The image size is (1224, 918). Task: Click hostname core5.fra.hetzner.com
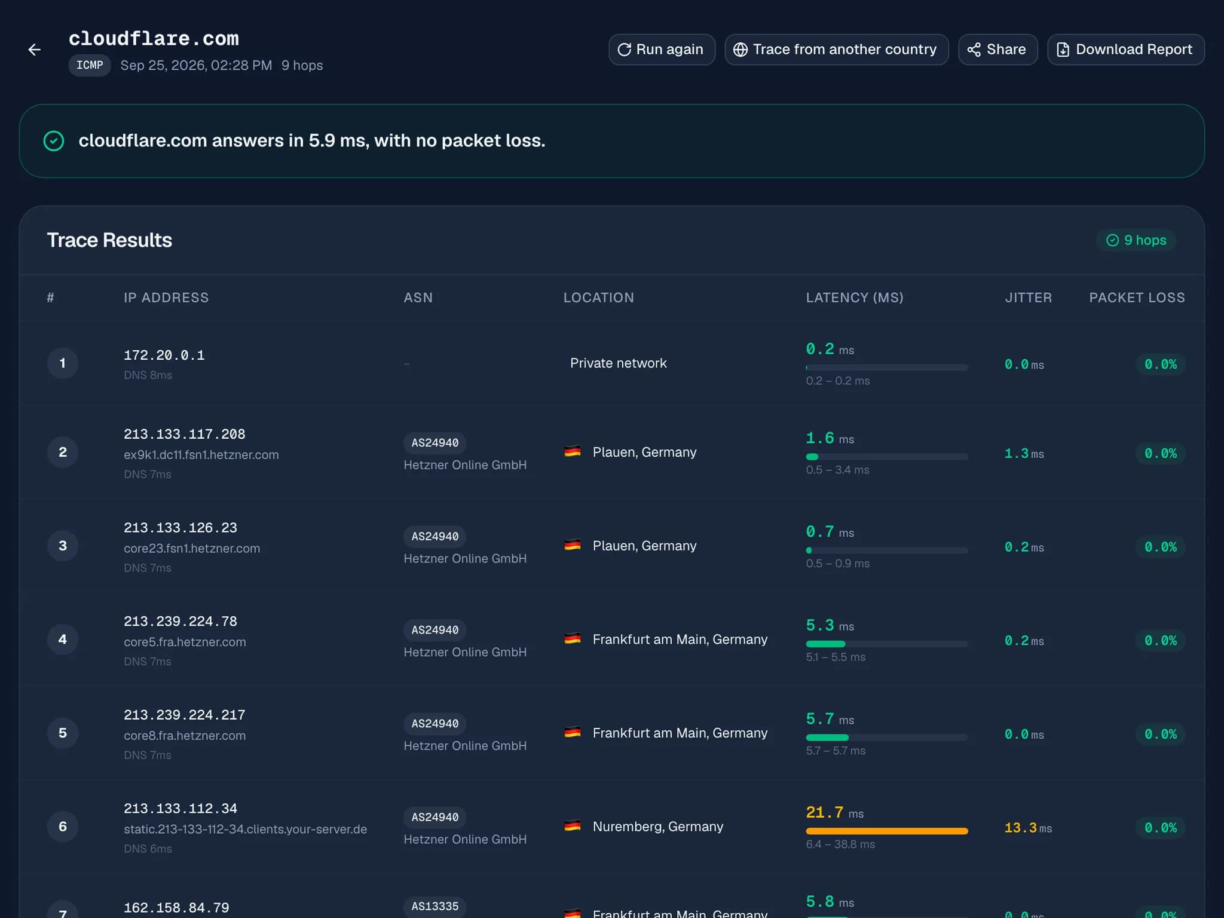(x=185, y=642)
